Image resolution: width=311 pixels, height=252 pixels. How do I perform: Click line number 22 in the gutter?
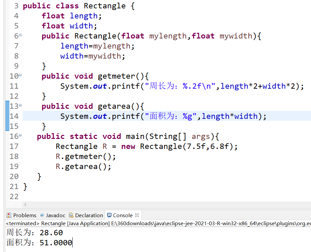click(x=14, y=196)
